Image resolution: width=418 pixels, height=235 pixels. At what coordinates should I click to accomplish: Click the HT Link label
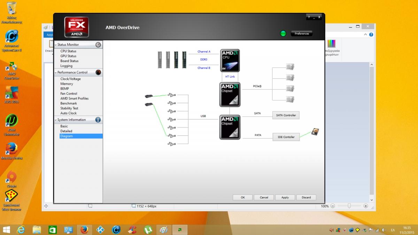230,77
